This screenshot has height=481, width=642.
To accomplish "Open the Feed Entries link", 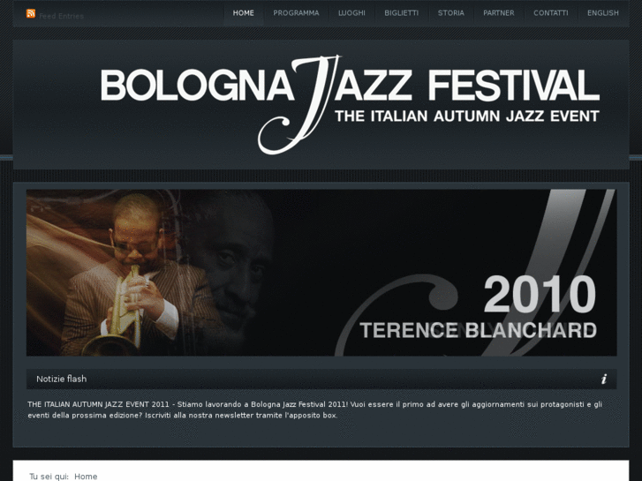I will 61,16.
